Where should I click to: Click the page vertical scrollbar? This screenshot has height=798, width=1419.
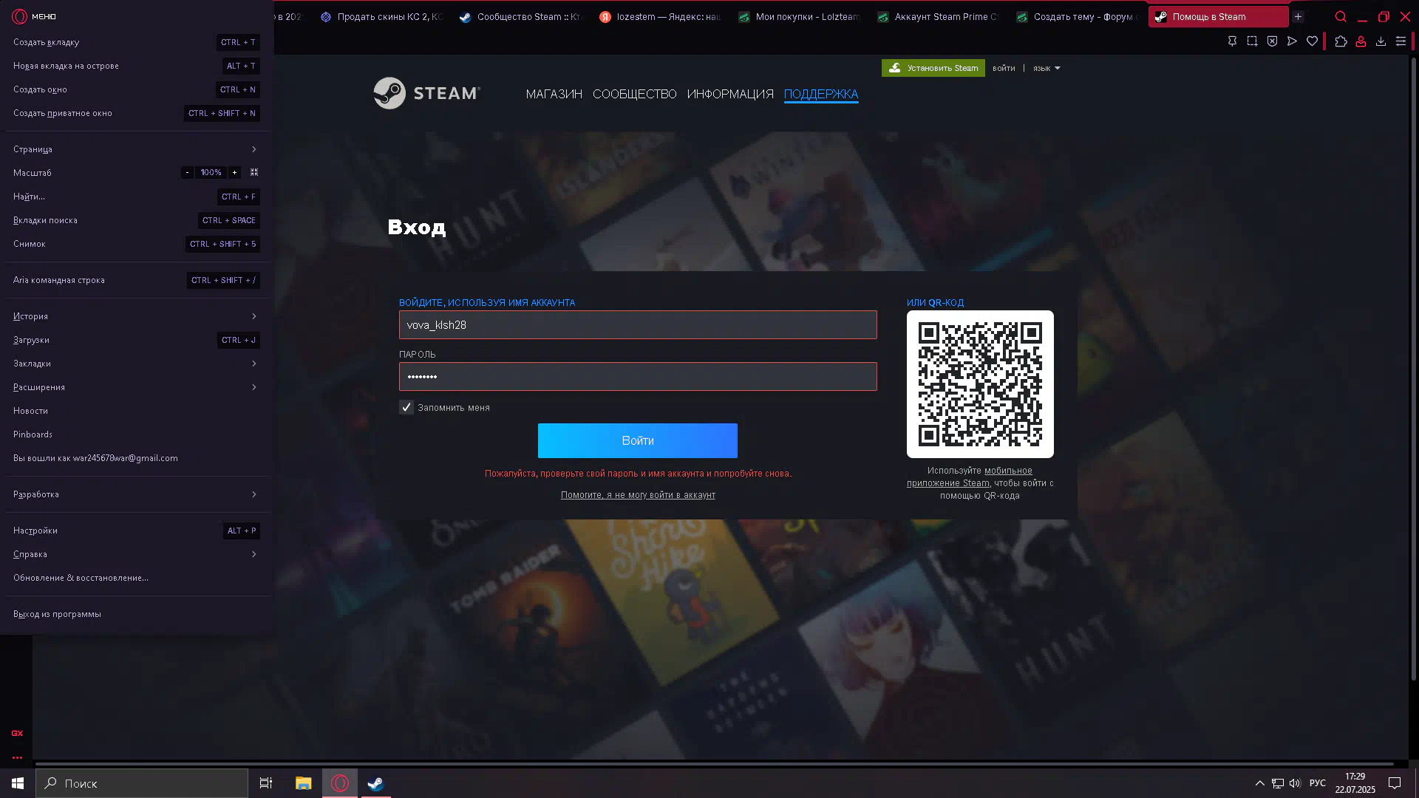coord(1413,369)
